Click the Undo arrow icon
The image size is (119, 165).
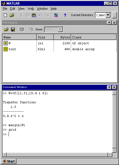[x=40, y=15]
